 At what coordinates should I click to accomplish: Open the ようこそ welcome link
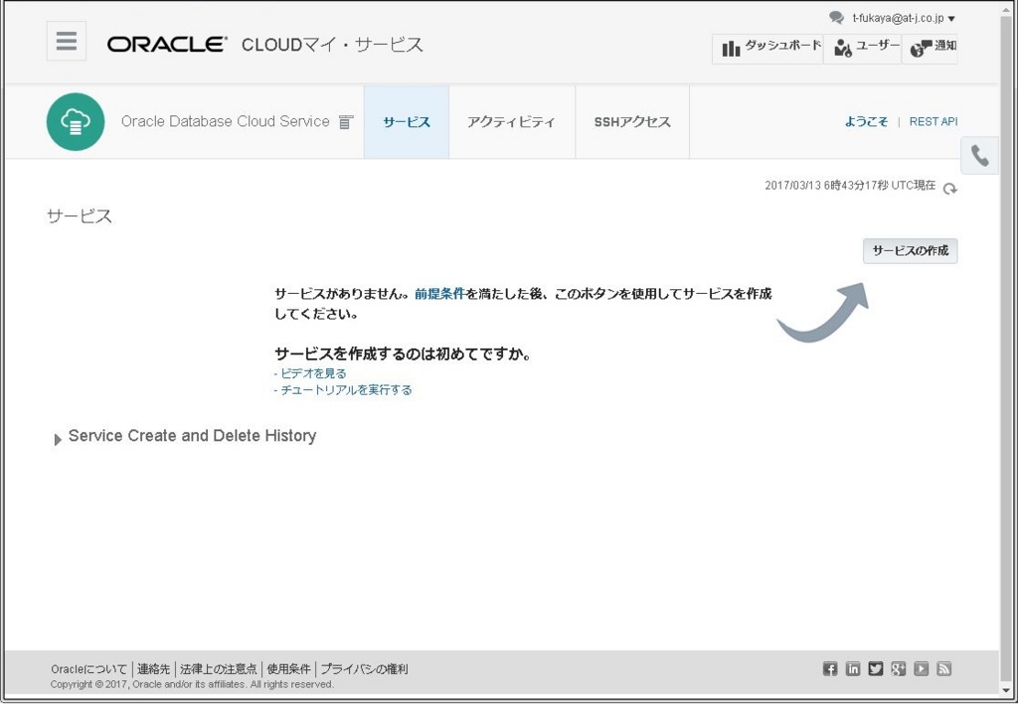coord(866,122)
